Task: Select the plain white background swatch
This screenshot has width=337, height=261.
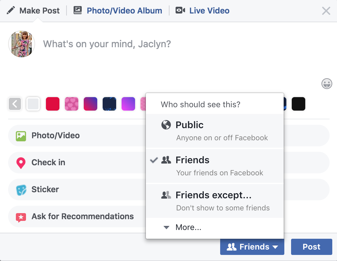Action: point(33,104)
